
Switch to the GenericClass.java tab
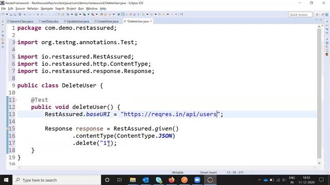[20, 22]
